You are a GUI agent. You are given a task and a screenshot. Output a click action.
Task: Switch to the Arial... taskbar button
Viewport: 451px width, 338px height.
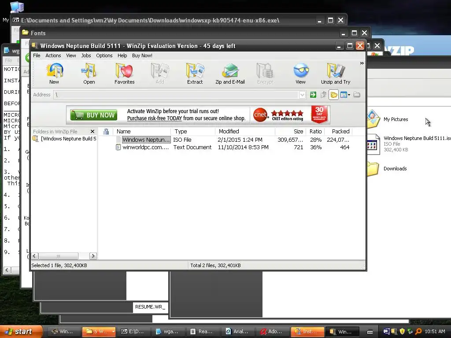238,331
